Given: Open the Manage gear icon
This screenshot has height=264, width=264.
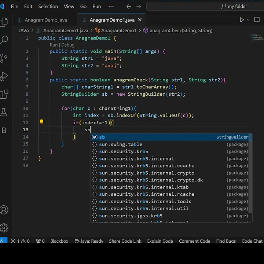Looking at the screenshot, I should [4, 228].
